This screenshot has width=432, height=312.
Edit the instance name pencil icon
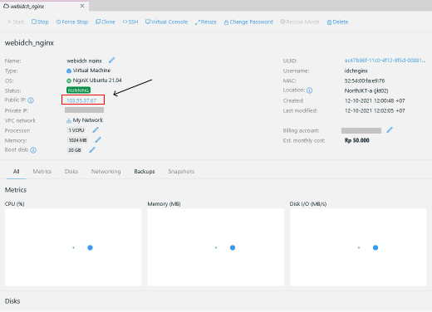[111, 60]
